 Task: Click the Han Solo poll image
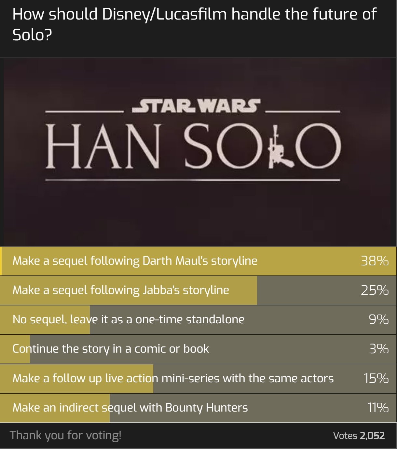197,152
